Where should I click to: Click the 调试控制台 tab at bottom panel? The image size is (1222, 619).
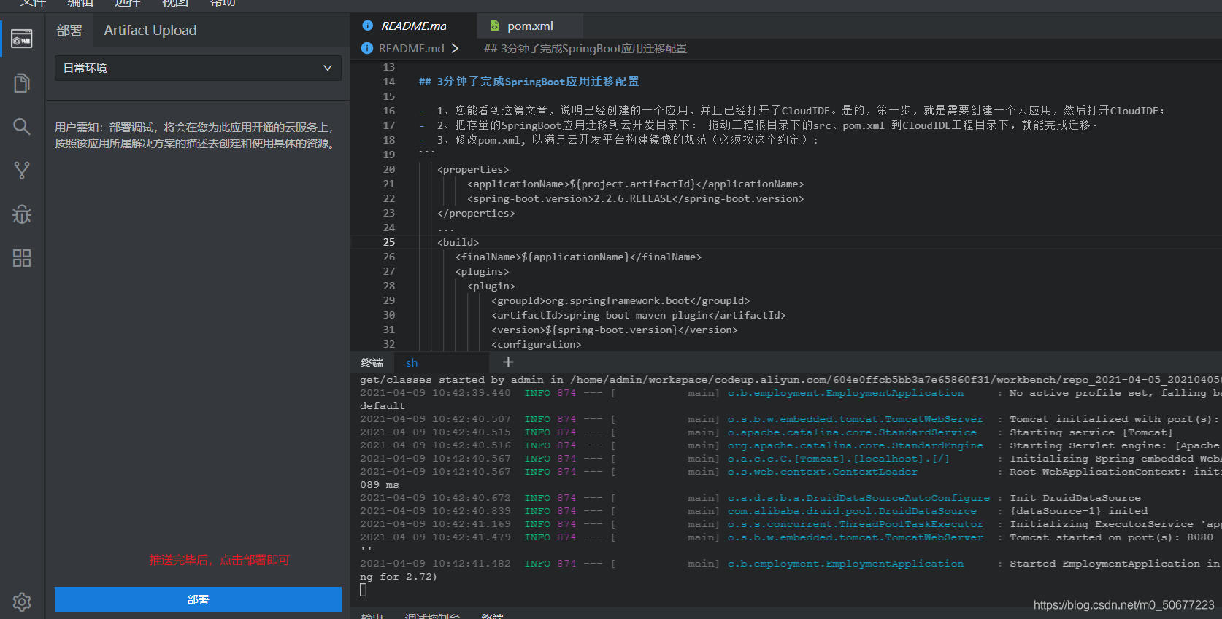click(432, 615)
